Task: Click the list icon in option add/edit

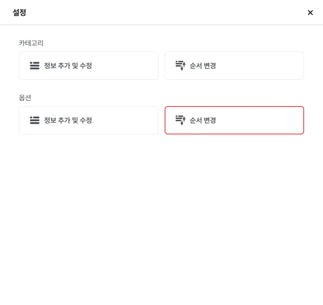Action: pos(35,120)
